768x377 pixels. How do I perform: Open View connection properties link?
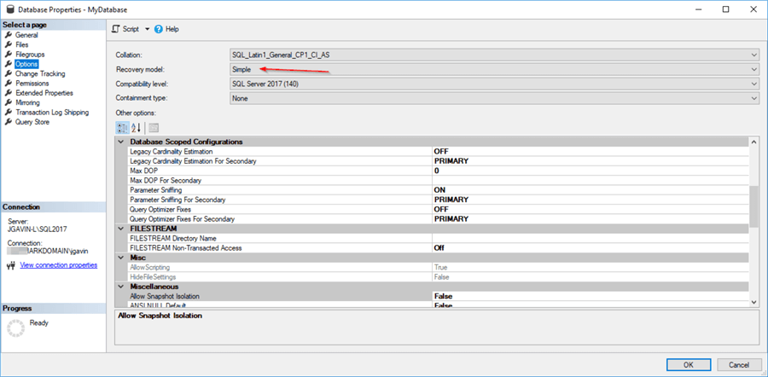tap(59, 265)
